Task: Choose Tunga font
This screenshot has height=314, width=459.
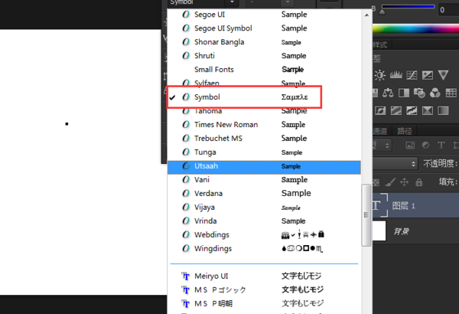Action: pos(264,152)
